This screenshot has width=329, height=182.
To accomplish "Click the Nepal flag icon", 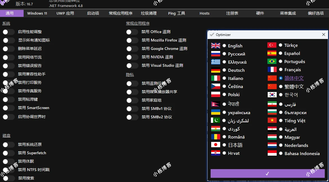I will pyautogui.click(x=215, y=104).
